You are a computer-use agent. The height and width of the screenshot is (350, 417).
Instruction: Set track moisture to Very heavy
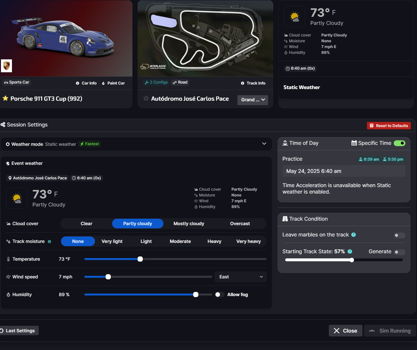pos(248,241)
